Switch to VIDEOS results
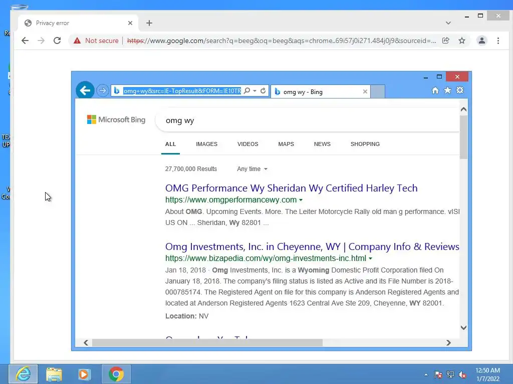This screenshot has height=384, width=513. [x=247, y=144]
